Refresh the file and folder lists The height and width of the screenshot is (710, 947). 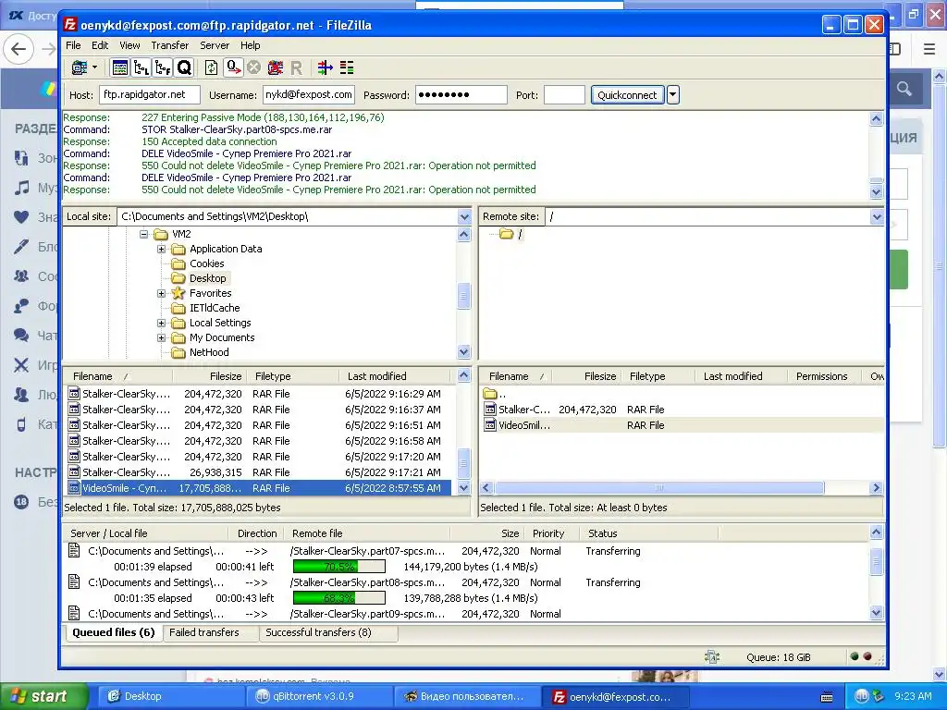point(211,67)
